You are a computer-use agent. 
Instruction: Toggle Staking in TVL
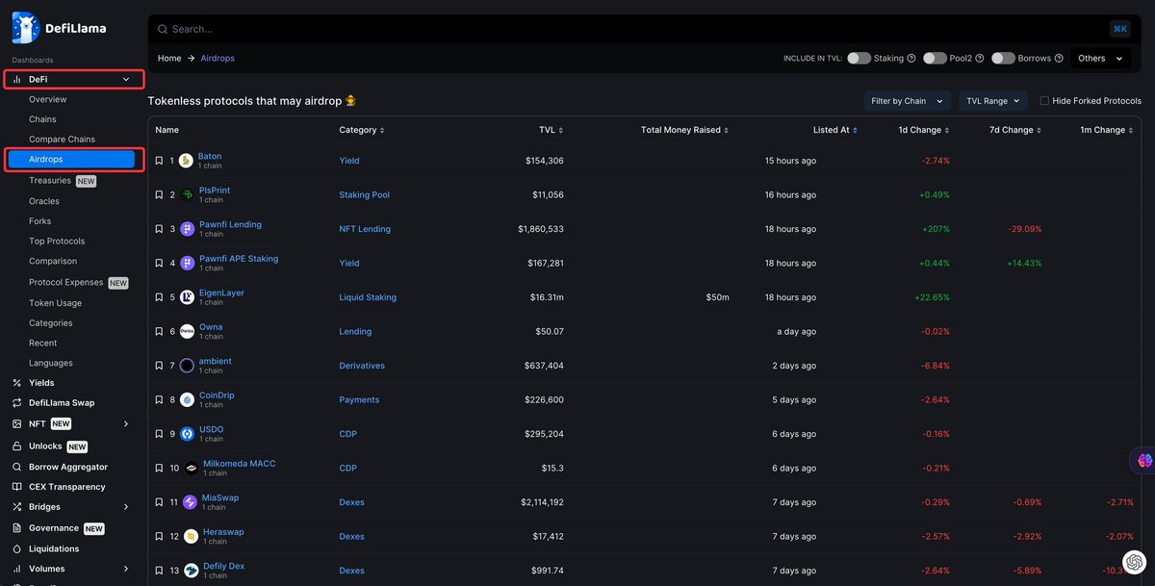tap(859, 59)
